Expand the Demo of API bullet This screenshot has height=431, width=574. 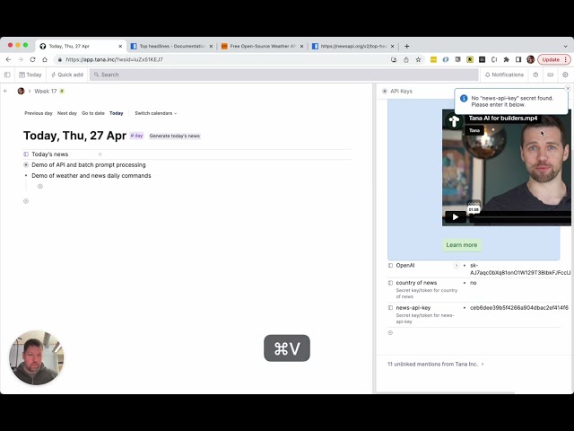[x=26, y=165]
